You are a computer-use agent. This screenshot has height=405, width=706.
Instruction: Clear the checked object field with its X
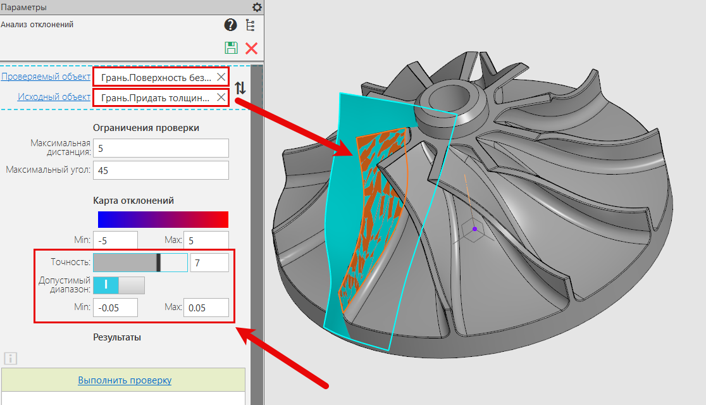point(221,77)
